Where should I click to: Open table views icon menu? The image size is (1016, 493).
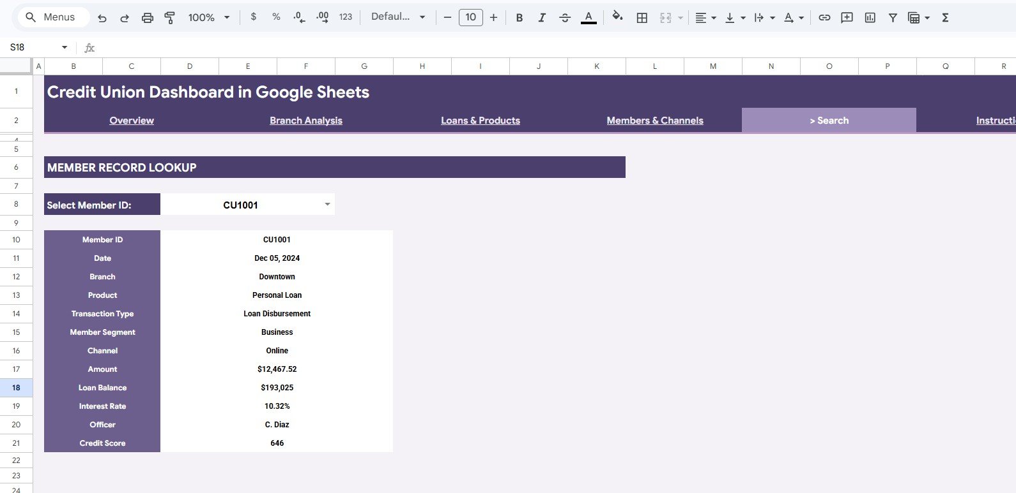click(919, 18)
